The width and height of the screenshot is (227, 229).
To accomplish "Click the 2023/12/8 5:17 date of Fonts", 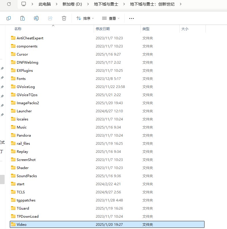I will click(108, 78).
